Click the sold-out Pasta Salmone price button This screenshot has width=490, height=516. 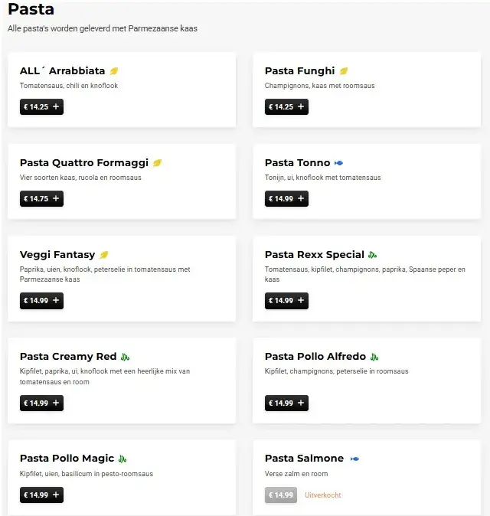(280, 495)
